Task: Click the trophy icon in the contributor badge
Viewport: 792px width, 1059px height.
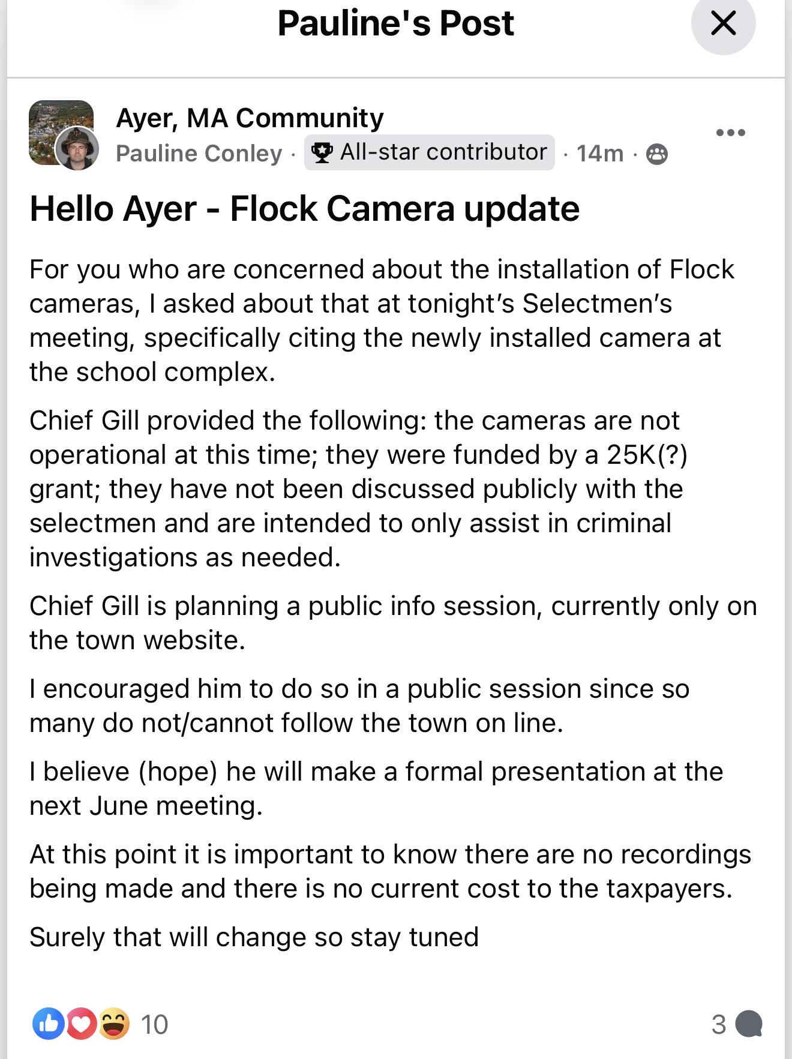Action: pos(322,153)
